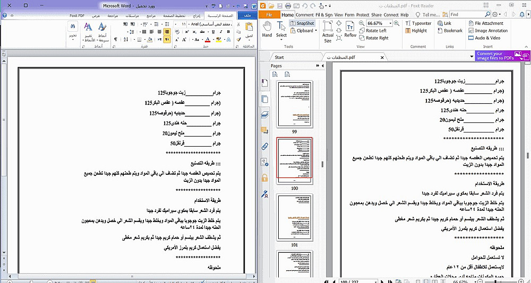Click the Tell me search box in Foxit
This screenshot has height=283, width=531.
pyautogui.click(x=429, y=15)
